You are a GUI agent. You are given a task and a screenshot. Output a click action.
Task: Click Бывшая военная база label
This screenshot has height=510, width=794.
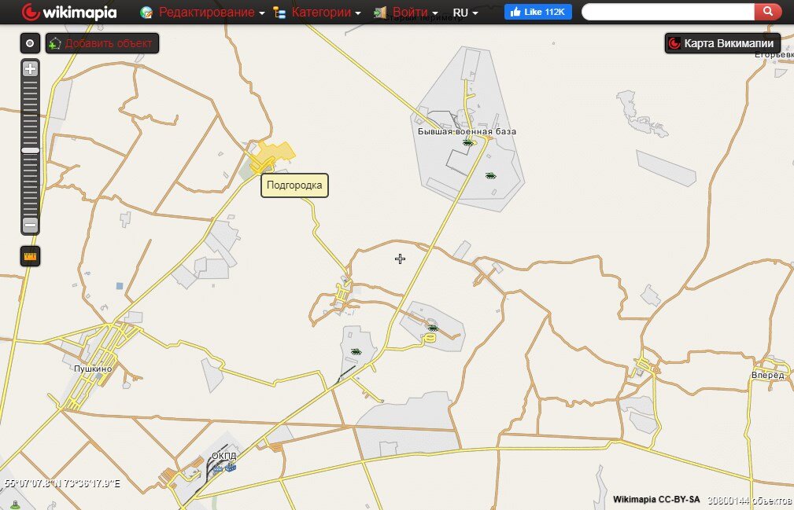467,131
